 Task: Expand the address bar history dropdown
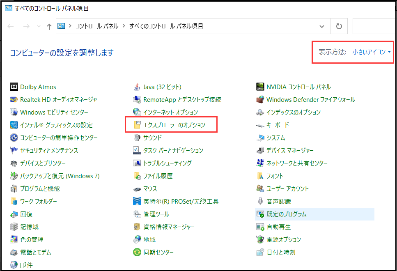pyautogui.click(x=322, y=26)
